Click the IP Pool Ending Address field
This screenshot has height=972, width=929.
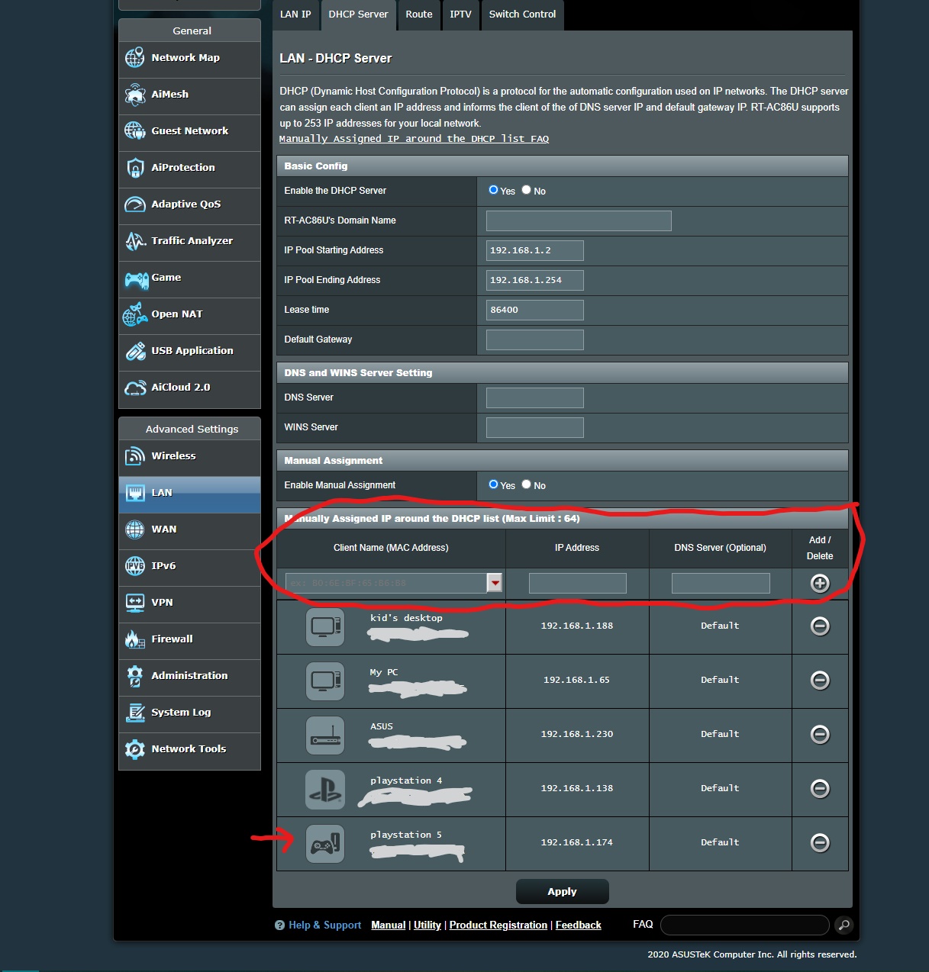(535, 281)
